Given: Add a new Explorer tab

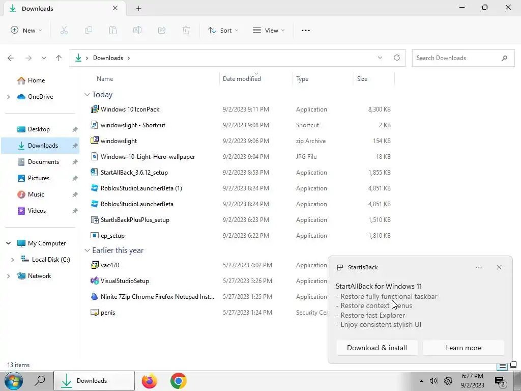Looking at the screenshot, I should pos(138,9).
